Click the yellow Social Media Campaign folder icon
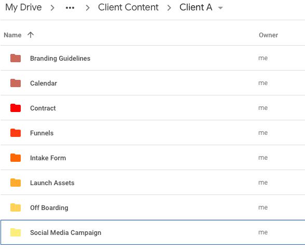305x251 pixels. (16, 232)
